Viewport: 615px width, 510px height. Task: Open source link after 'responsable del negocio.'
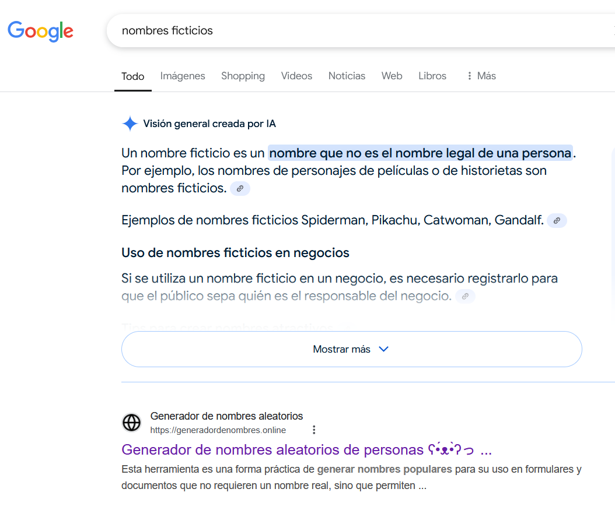click(465, 296)
